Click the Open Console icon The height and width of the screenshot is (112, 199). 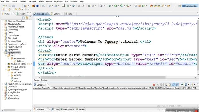pos(192,85)
